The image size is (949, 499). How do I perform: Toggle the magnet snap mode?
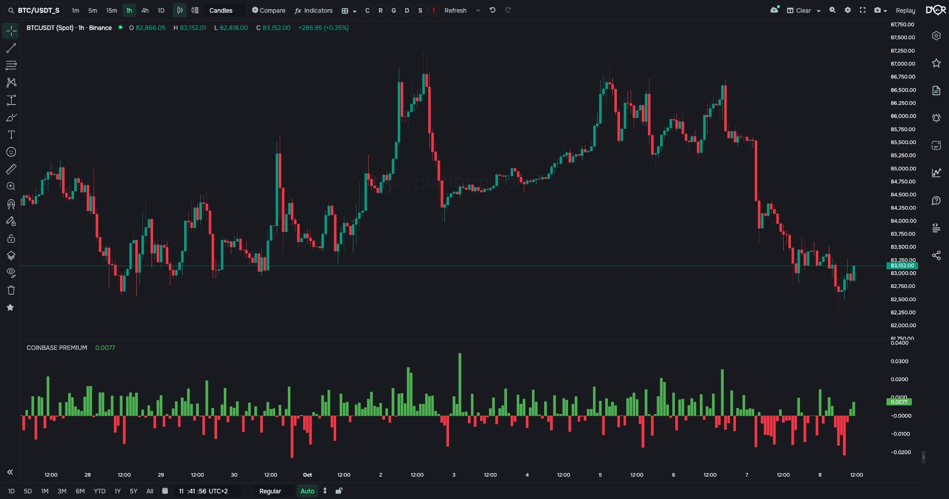pyautogui.click(x=11, y=204)
